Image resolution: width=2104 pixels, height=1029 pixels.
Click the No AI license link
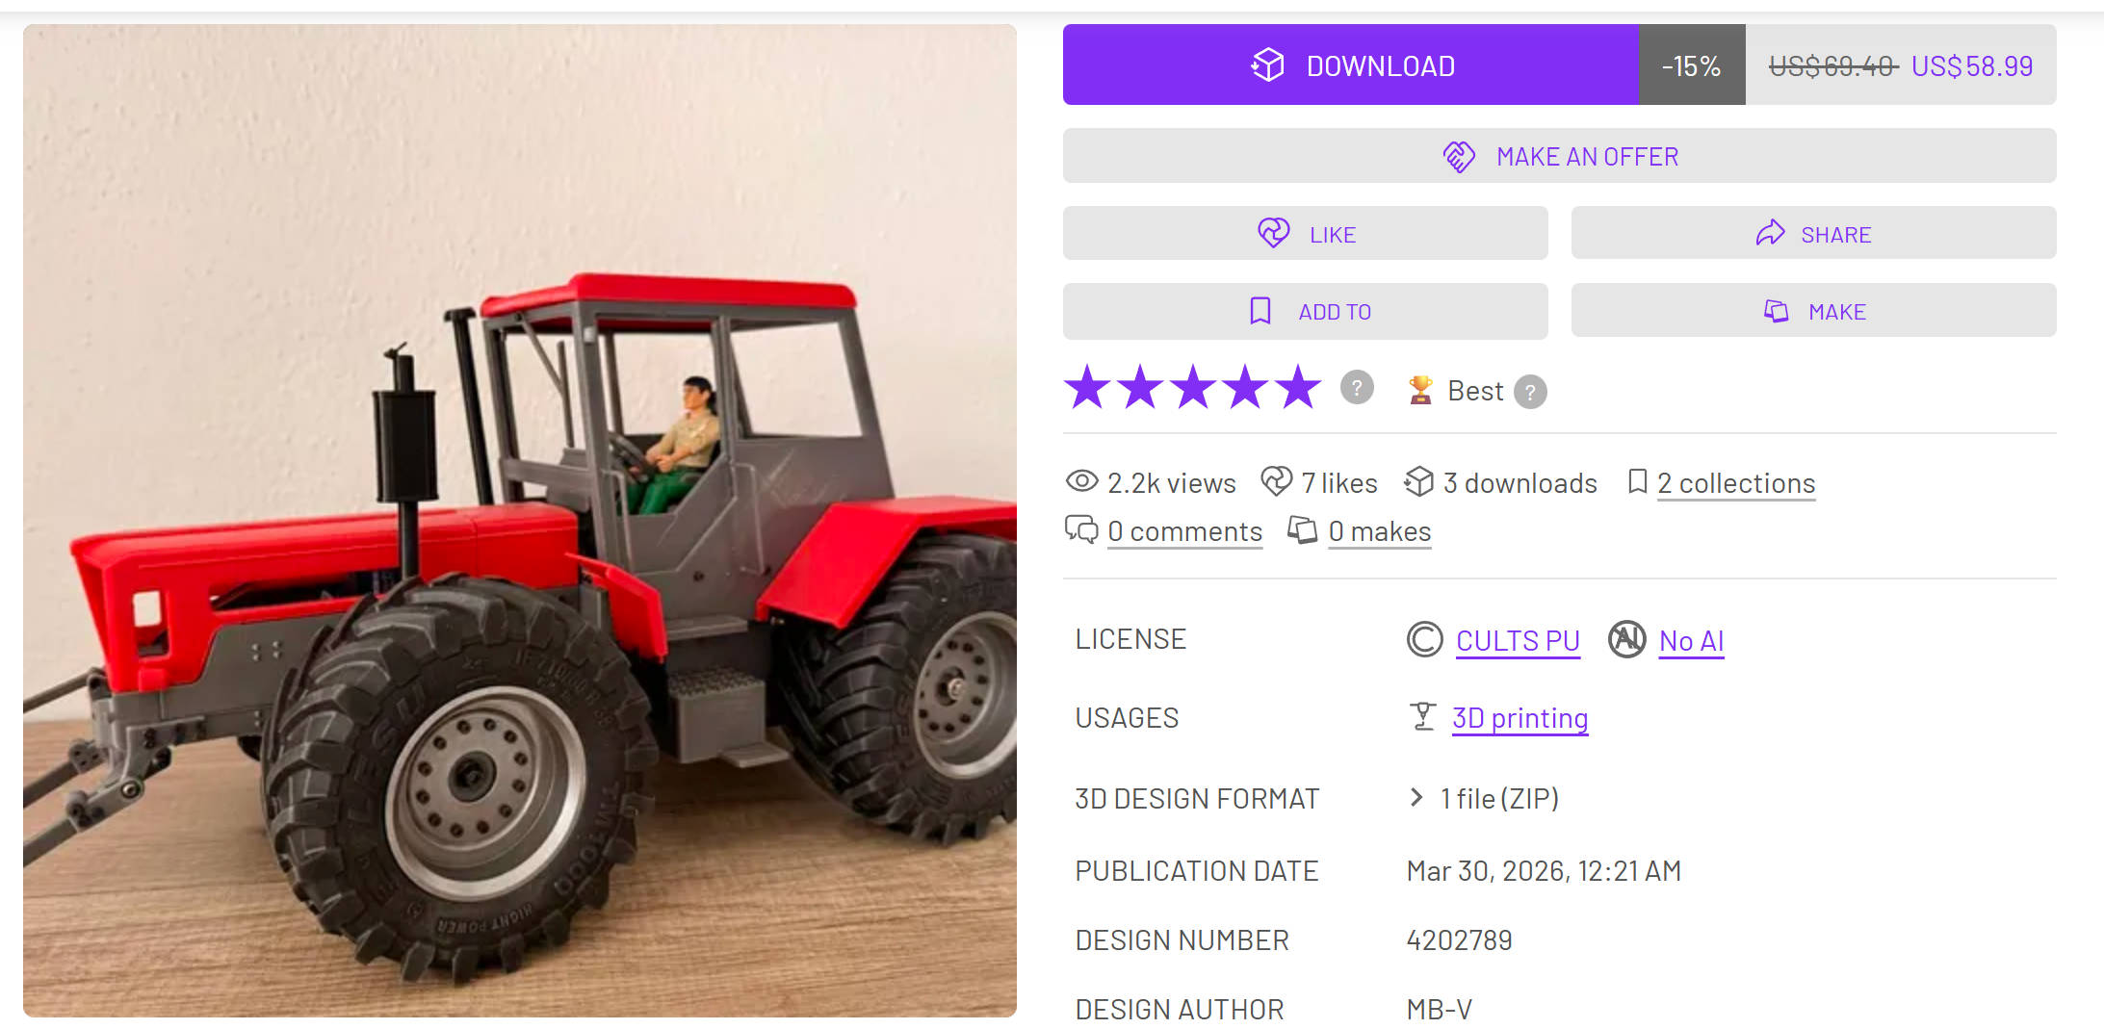(1691, 640)
